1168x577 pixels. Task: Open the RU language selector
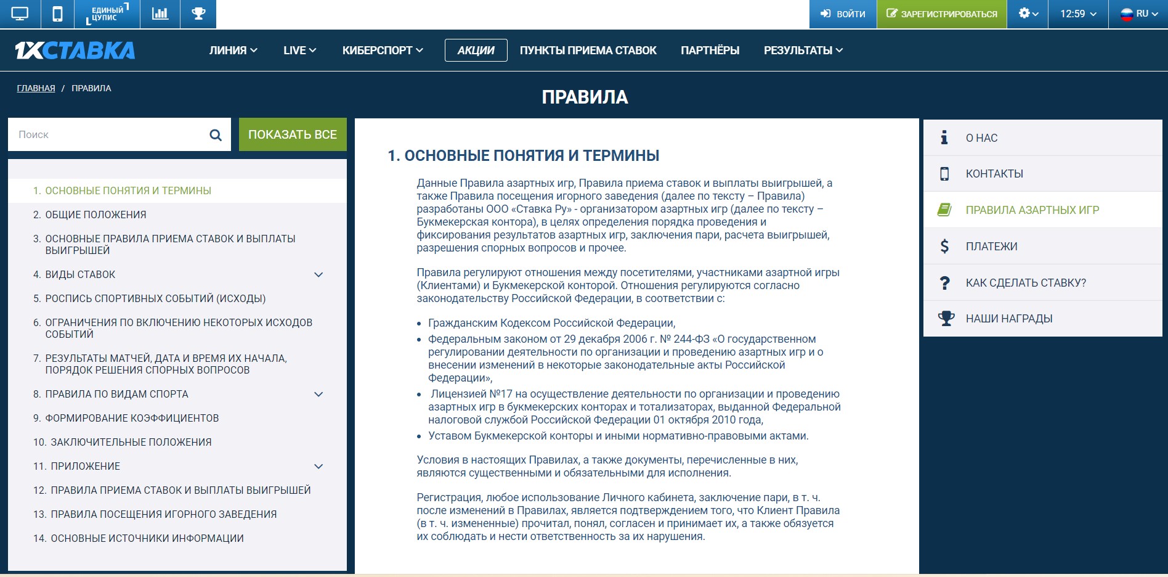tap(1138, 14)
